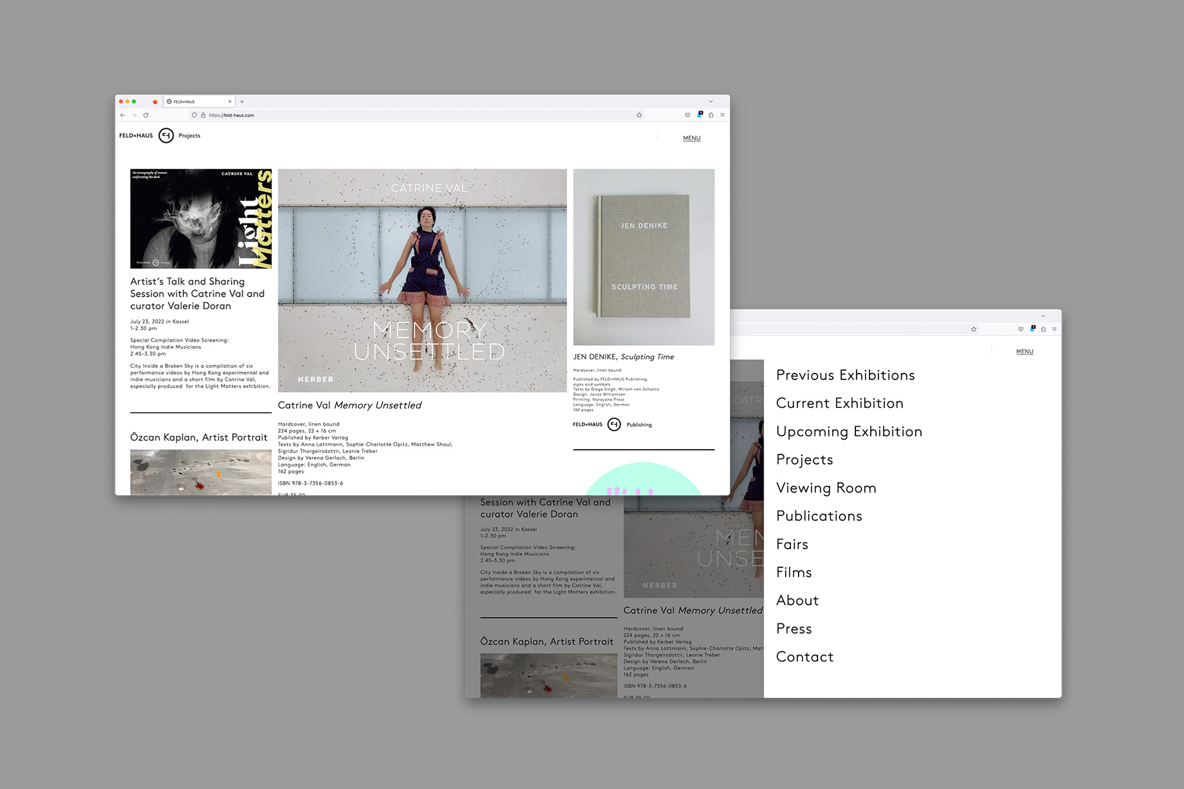Viewport: 1184px width, 789px height.
Task: Open the Contact menu entry
Action: click(x=805, y=657)
